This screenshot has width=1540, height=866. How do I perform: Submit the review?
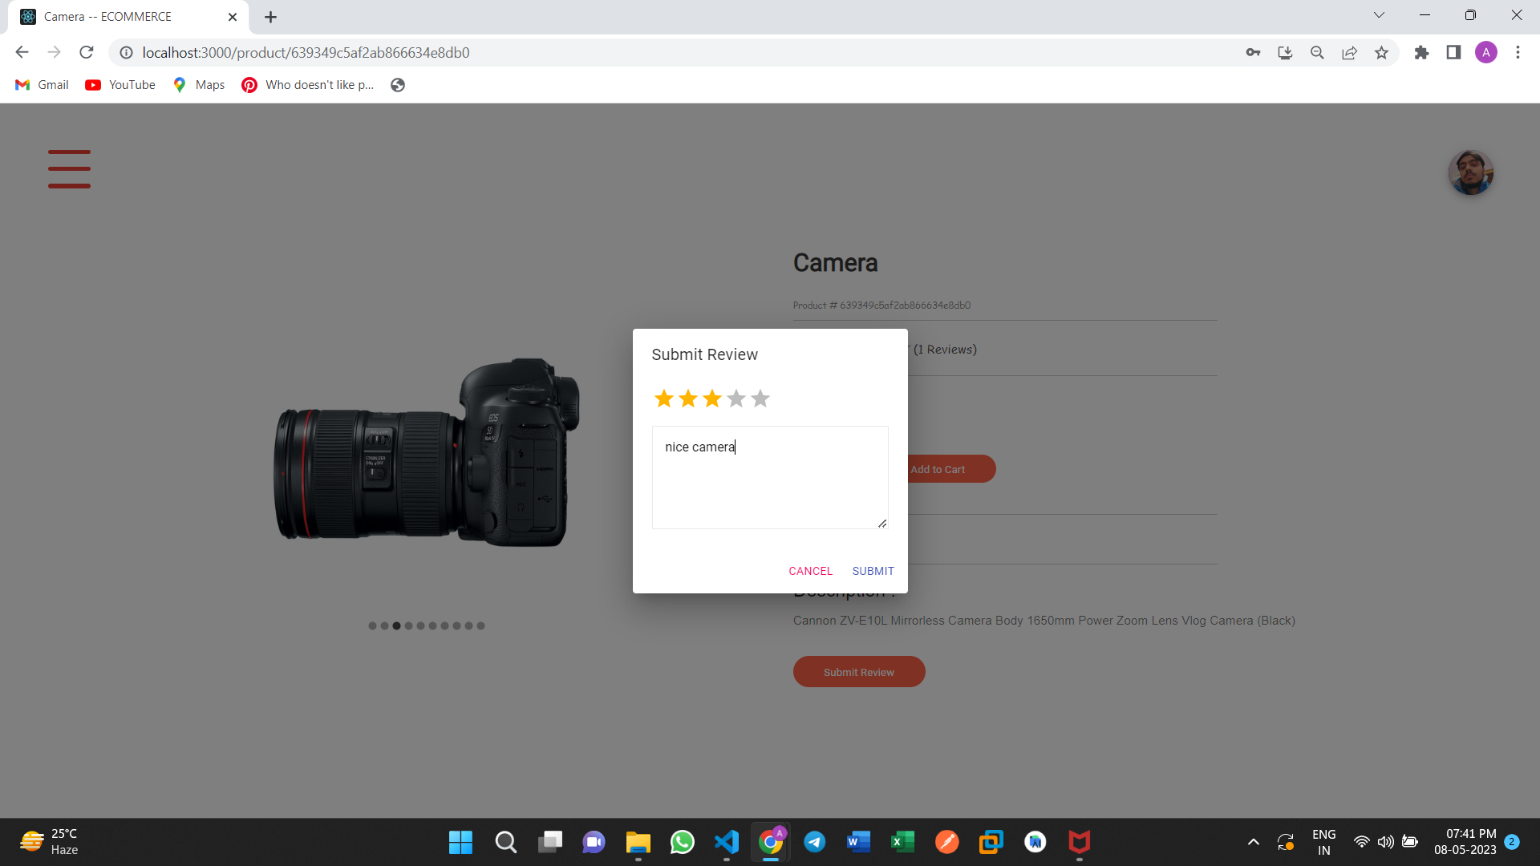[873, 571]
